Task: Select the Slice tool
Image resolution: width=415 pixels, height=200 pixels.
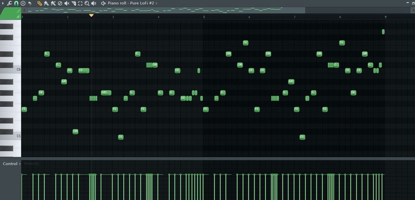Action: (73, 3)
